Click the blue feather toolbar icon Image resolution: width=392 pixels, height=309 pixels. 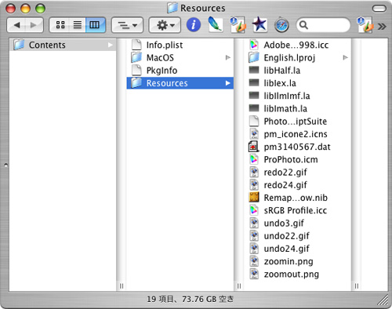(215, 24)
